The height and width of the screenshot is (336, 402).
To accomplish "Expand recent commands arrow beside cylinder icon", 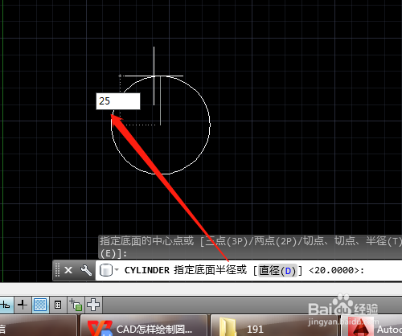I will [117, 269].
